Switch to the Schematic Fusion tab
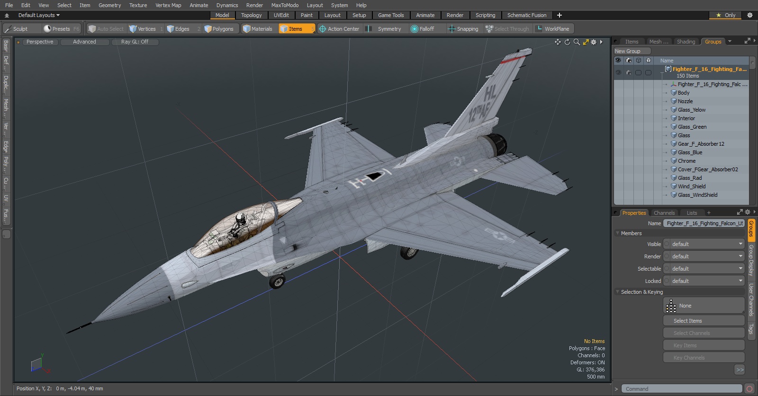The width and height of the screenshot is (758, 396). (x=526, y=15)
